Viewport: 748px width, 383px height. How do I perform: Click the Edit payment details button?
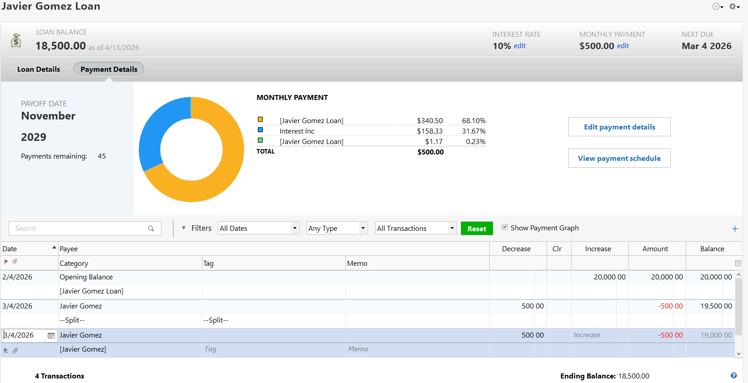(619, 127)
